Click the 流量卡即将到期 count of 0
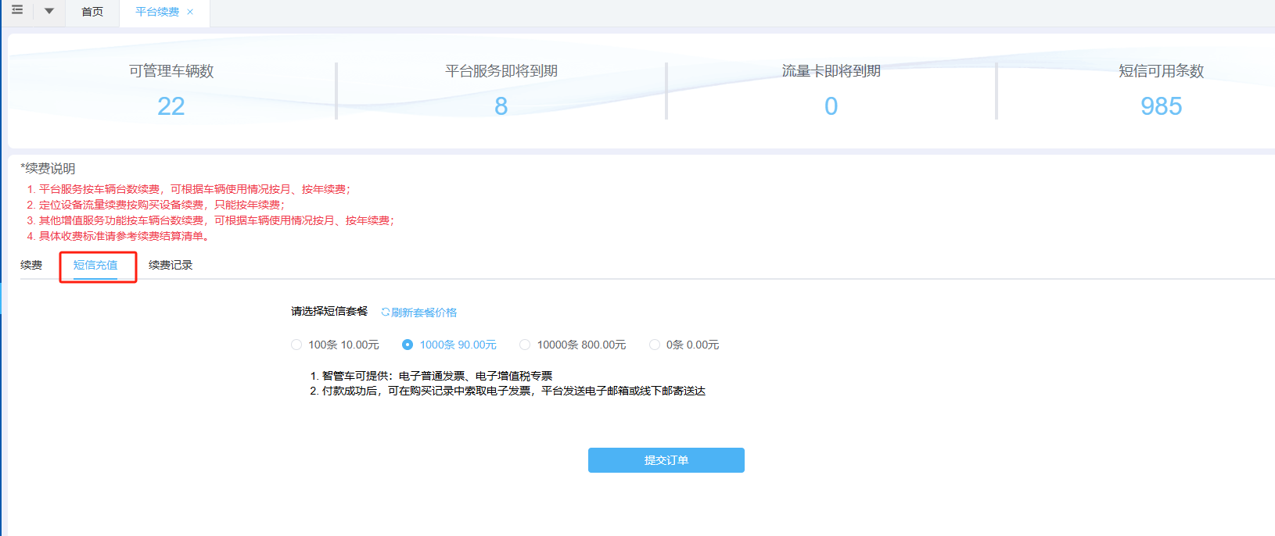Screen dimensions: 1275x536 831,106
